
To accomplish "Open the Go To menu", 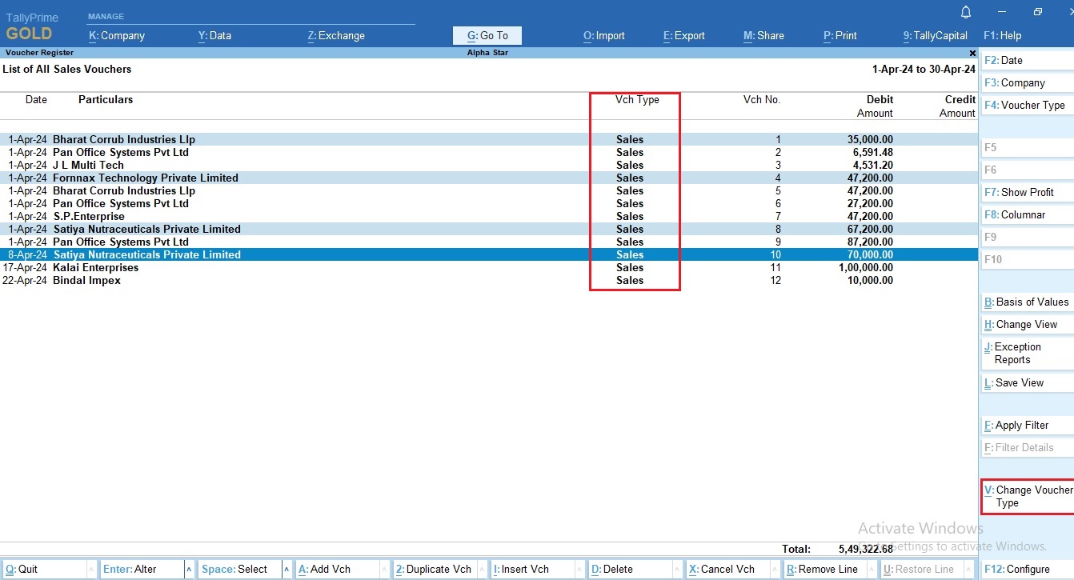I will (487, 35).
